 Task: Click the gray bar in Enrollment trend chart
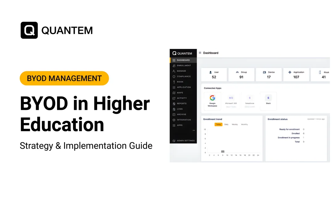click(x=223, y=151)
